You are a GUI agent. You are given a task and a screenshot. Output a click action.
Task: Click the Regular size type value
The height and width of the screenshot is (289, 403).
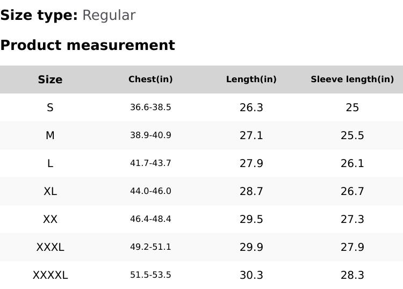pos(109,15)
